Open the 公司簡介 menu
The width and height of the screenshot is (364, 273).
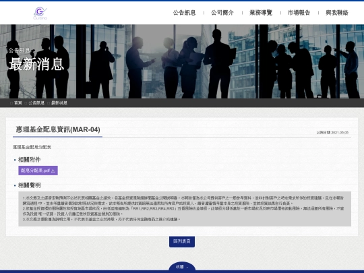[222, 13]
